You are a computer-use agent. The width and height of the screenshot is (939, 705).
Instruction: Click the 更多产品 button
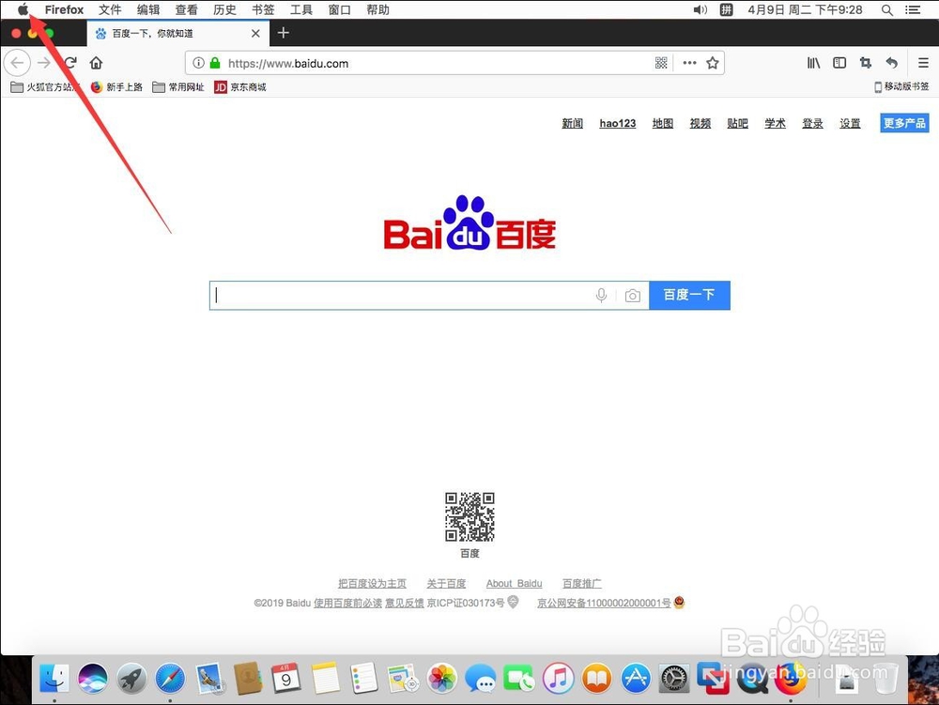point(904,123)
